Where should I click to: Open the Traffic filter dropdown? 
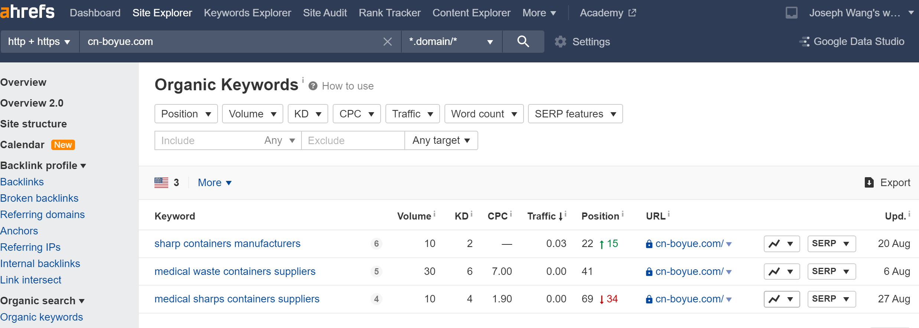413,114
